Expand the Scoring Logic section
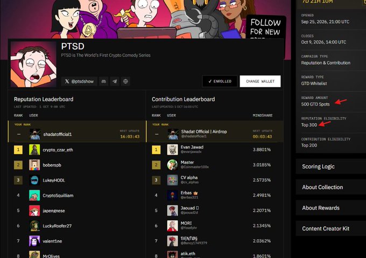 click(x=331, y=166)
